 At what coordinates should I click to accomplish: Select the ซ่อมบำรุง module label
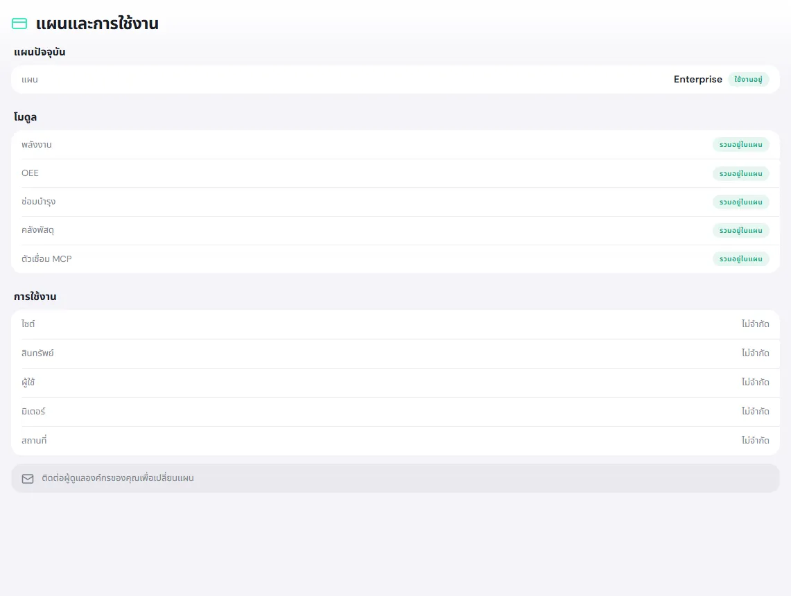coord(38,202)
